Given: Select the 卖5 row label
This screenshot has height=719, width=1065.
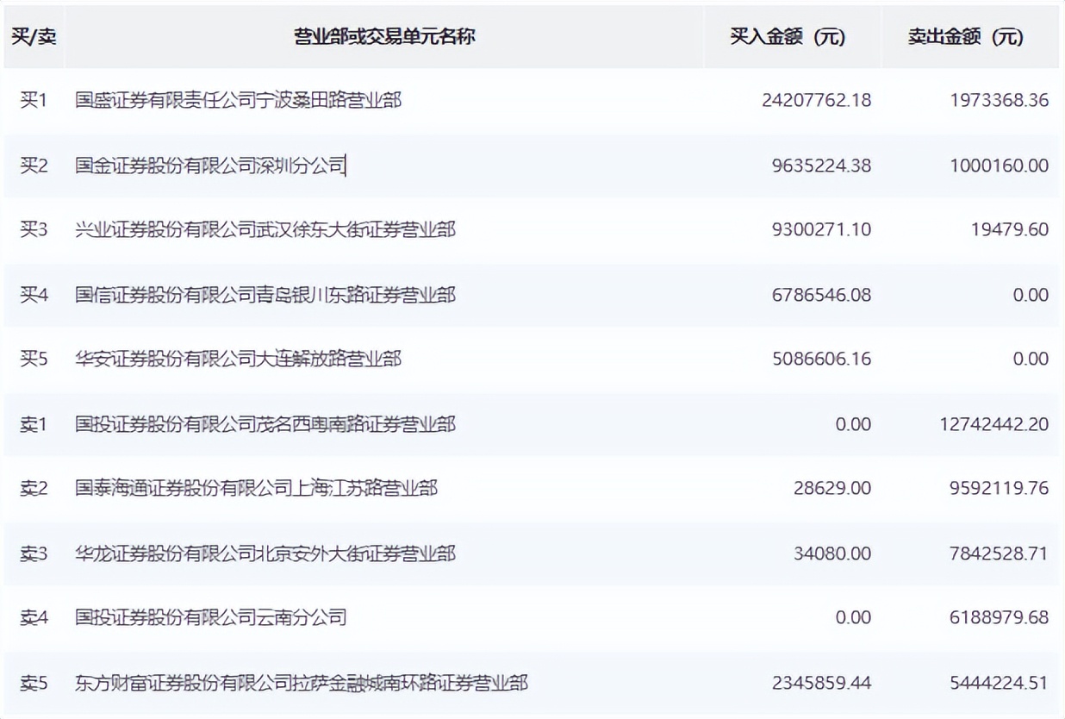Looking at the screenshot, I should point(34,683).
